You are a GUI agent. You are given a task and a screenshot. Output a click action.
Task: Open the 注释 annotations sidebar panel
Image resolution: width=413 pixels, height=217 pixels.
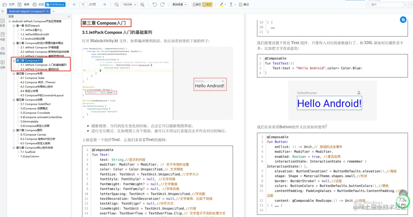[3, 64]
